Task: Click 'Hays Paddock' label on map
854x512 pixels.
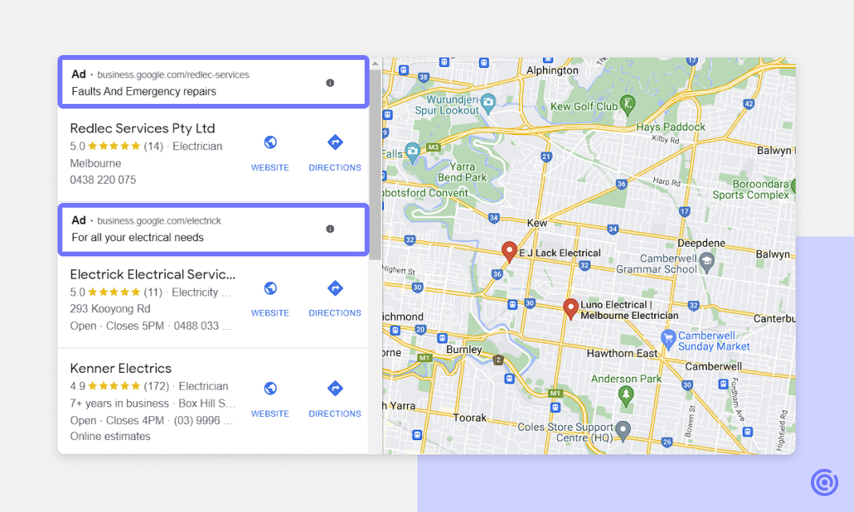Action: [x=670, y=127]
